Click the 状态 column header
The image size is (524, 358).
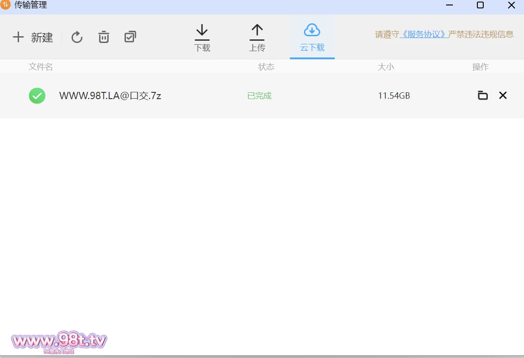266,67
